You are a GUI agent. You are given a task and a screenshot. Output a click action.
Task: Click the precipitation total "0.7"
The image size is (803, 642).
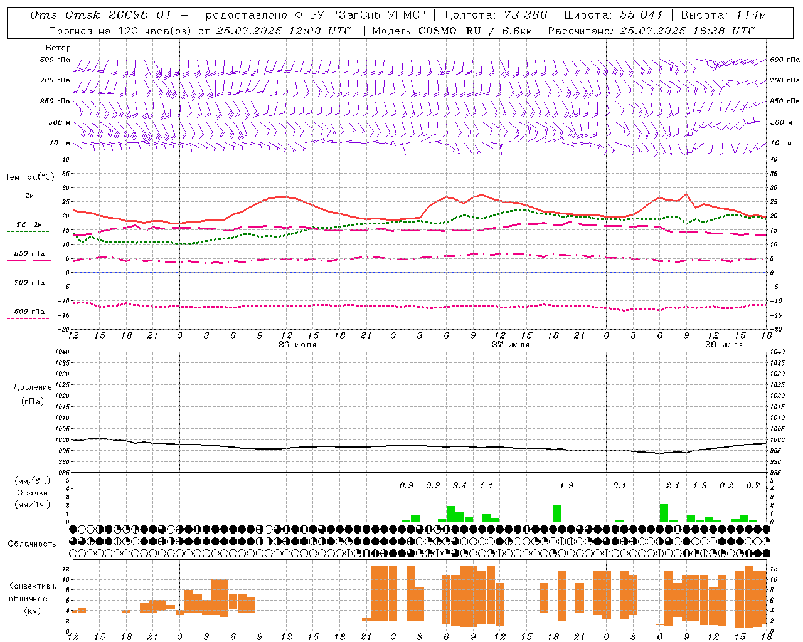pyautogui.click(x=753, y=485)
